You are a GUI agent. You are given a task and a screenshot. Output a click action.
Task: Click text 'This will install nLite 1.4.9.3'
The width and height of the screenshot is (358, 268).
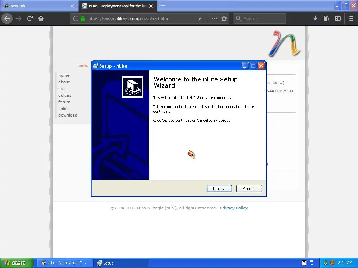(192, 98)
